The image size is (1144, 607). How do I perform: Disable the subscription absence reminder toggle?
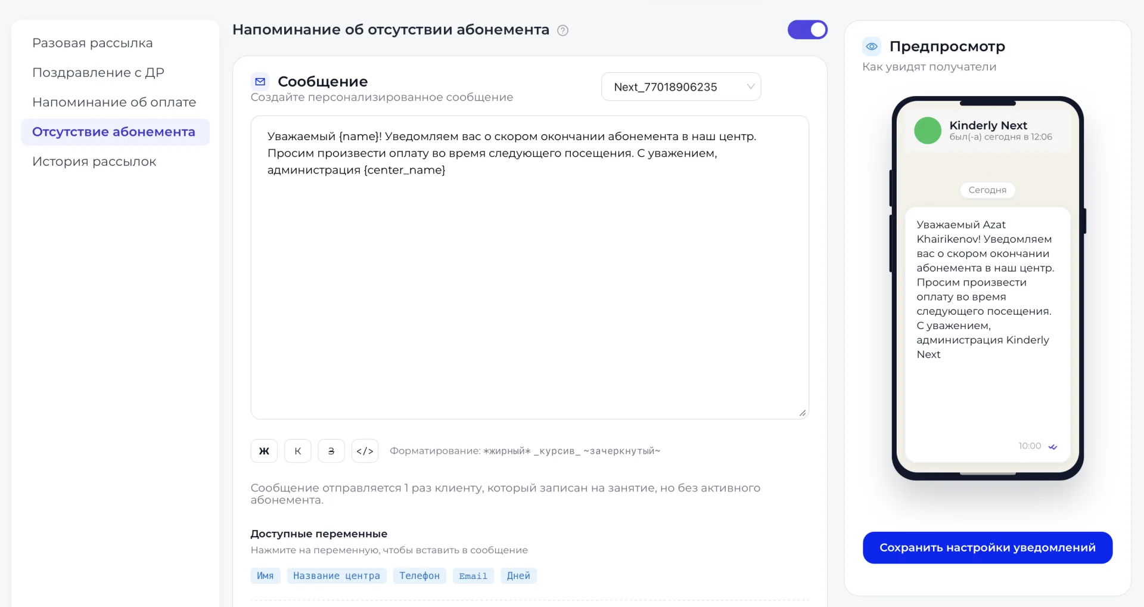(807, 30)
